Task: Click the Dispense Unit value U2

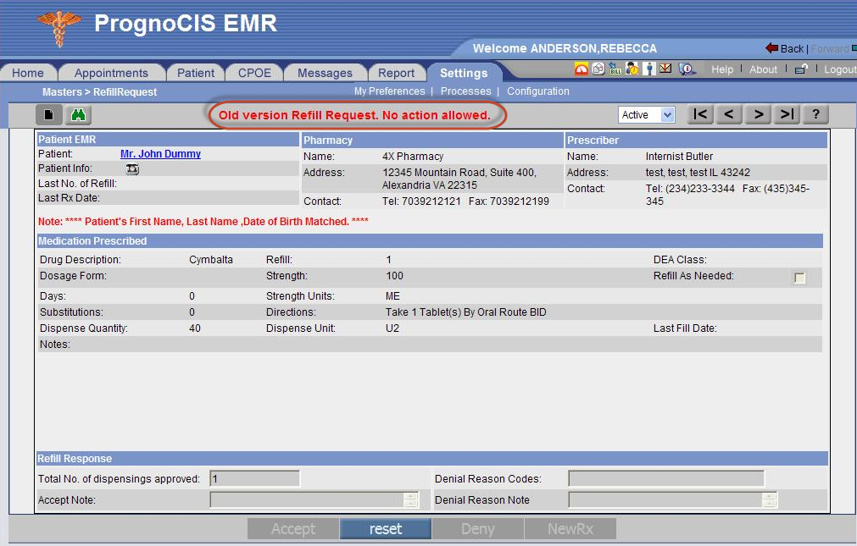Action: (392, 328)
